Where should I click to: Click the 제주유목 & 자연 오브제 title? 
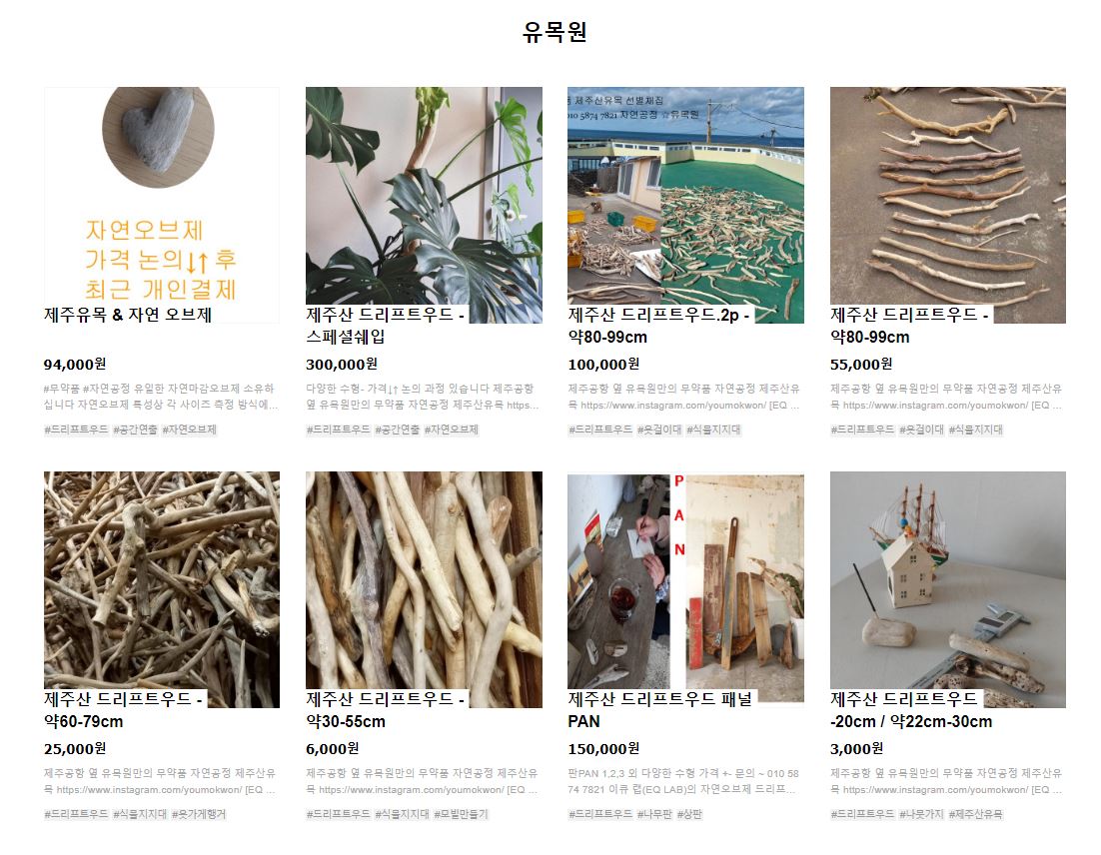click(x=128, y=315)
